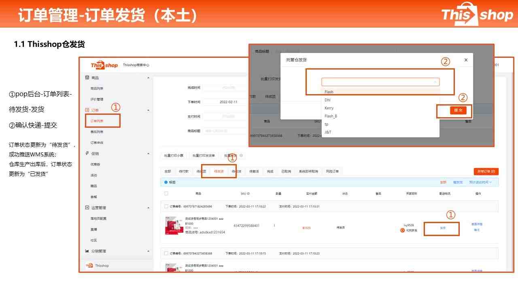The width and height of the screenshot is (518, 291).
Task: Choose tp from the courier list
Action: click(x=380, y=124)
